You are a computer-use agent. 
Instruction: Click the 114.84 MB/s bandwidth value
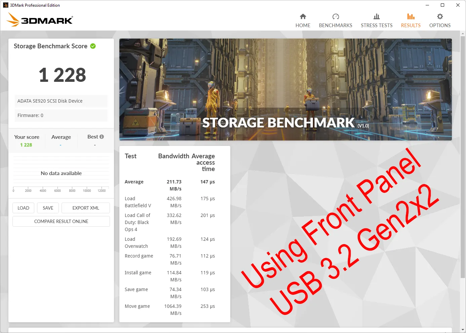174,276
